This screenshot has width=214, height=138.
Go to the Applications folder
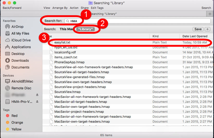(x=21, y=47)
